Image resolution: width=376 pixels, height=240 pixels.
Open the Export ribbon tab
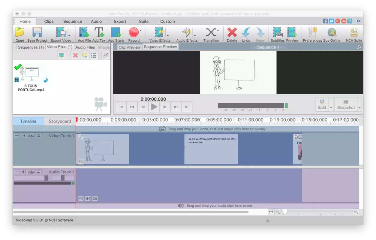tap(120, 21)
